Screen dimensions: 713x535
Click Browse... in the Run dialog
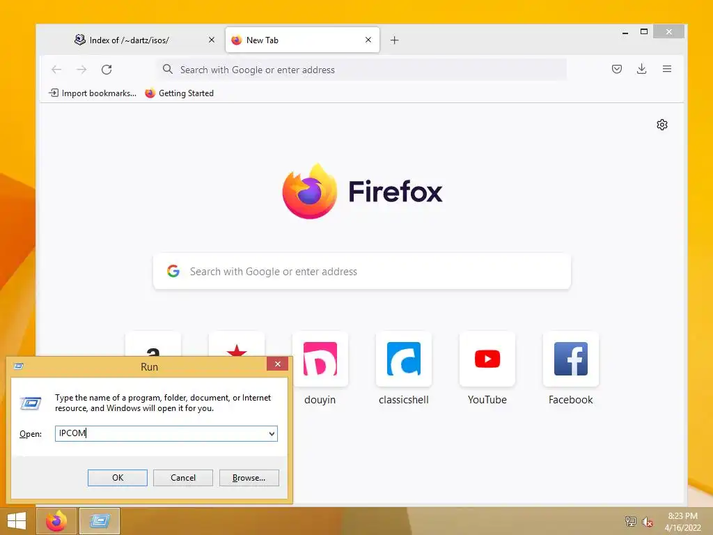pyautogui.click(x=249, y=478)
